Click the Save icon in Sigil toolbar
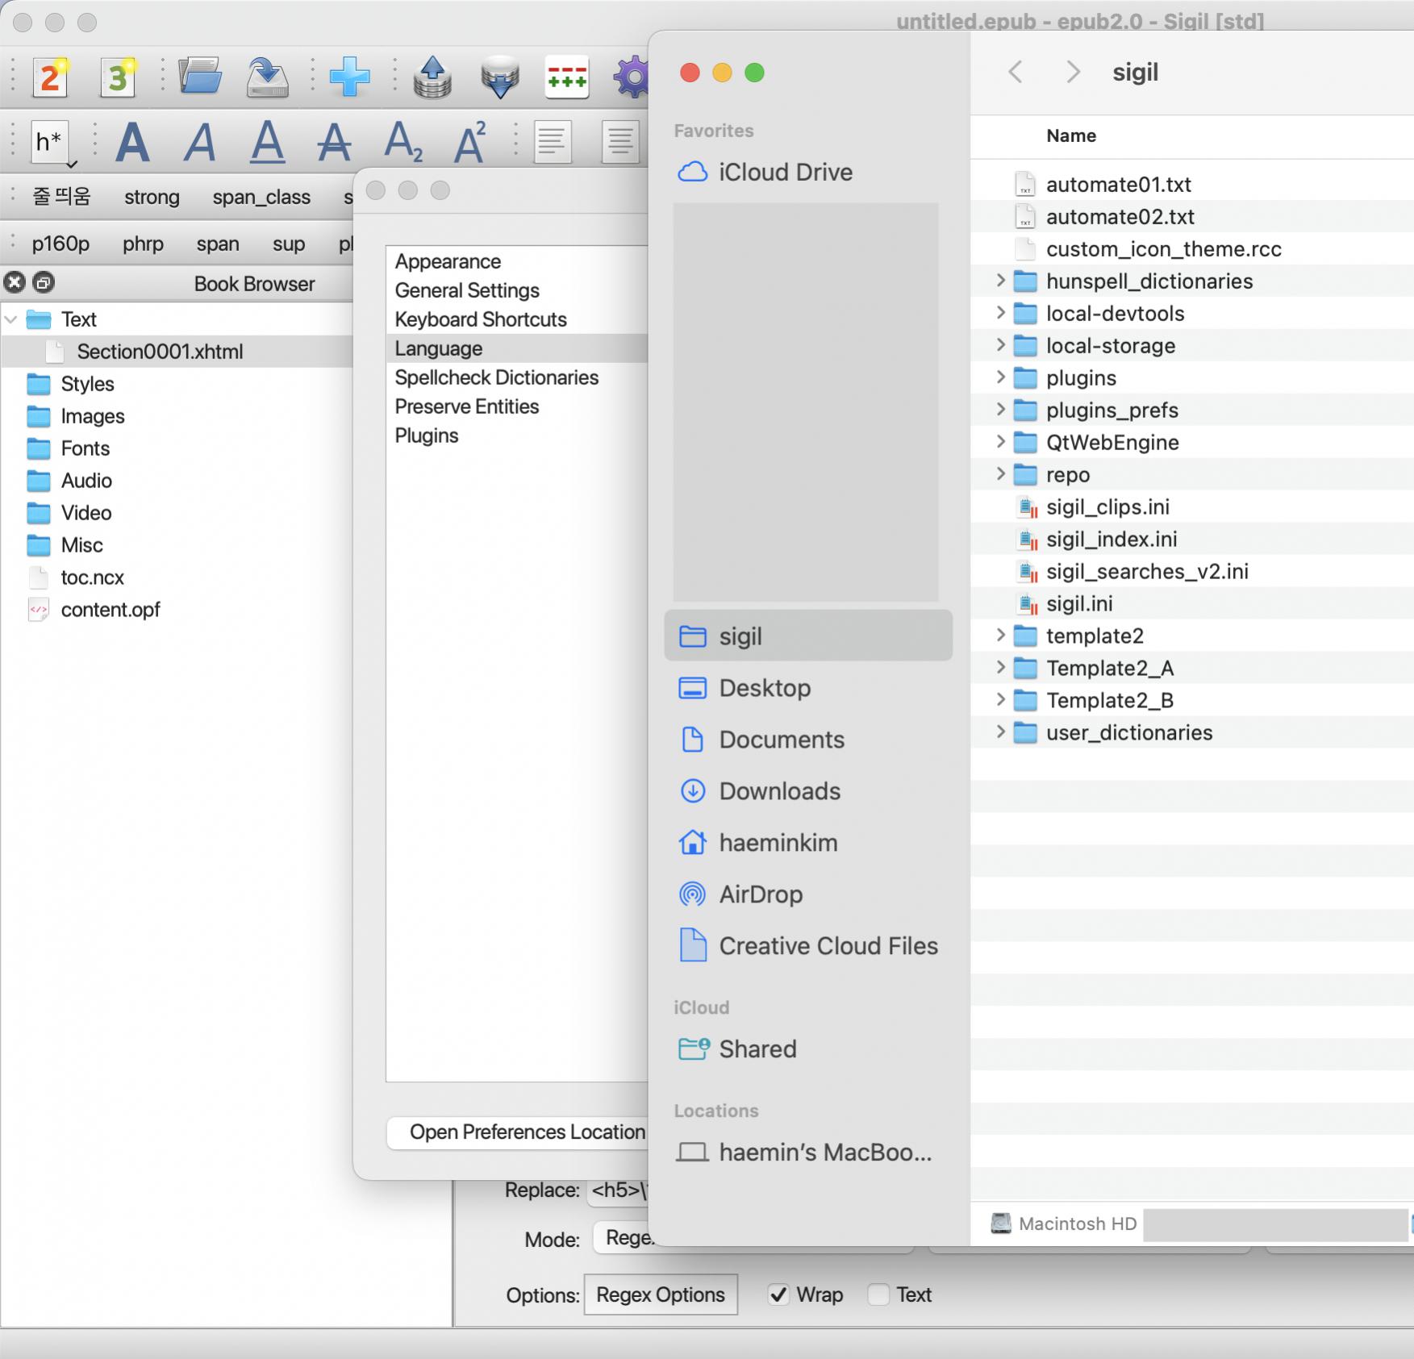Image resolution: width=1414 pixels, height=1359 pixels. [268, 77]
